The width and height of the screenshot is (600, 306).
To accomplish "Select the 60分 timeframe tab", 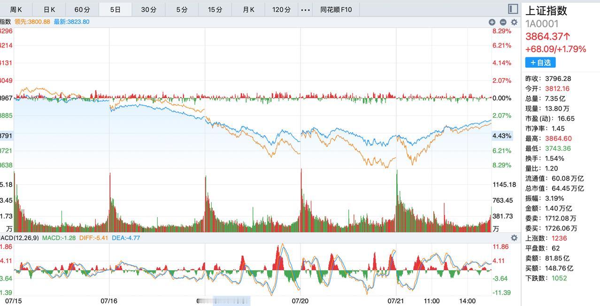I will [x=82, y=9].
